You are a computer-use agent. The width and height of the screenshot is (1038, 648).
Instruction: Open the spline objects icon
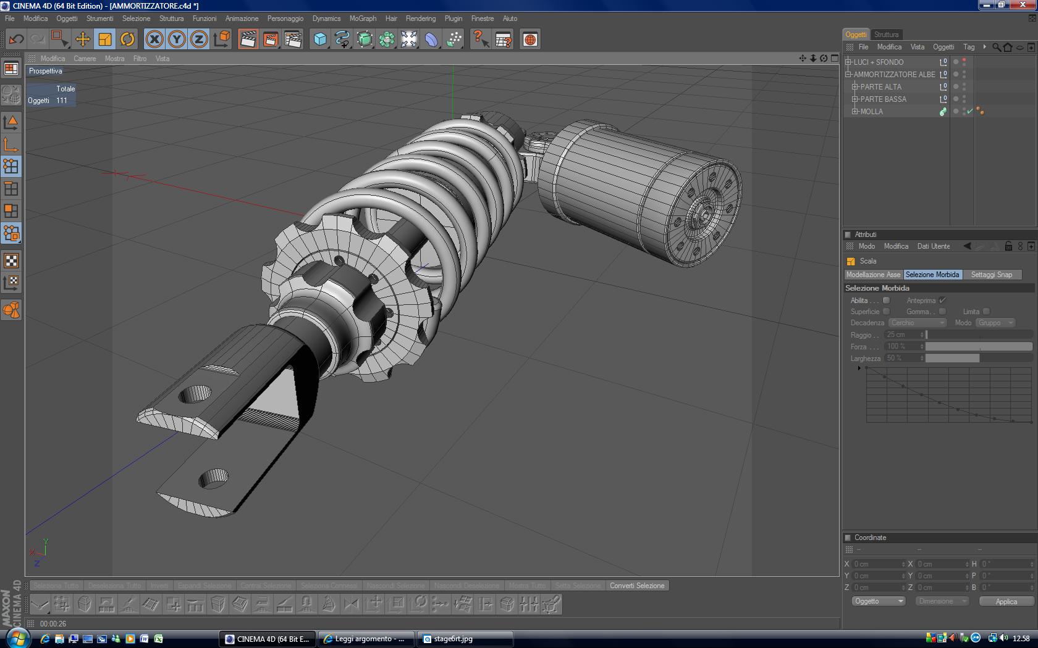click(x=342, y=39)
